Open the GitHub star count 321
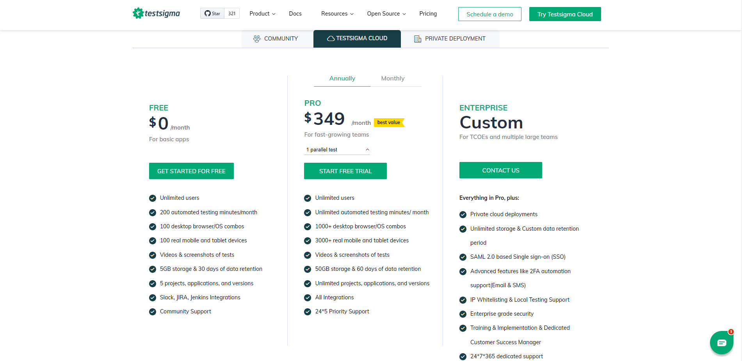This screenshot has width=742, height=361. tap(232, 13)
